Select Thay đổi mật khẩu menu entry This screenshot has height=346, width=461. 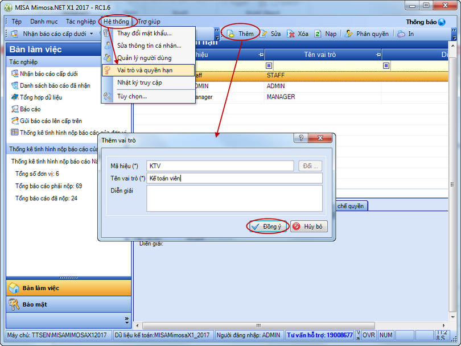pyautogui.click(x=149, y=33)
